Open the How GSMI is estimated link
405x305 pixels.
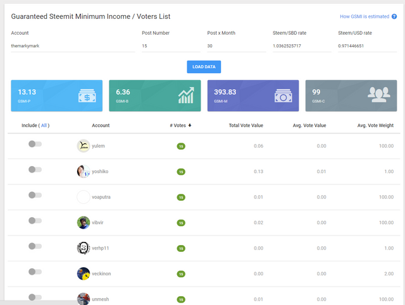point(364,16)
